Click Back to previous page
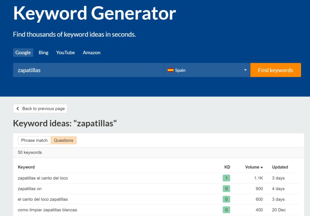The width and height of the screenshot is (310, 216). (40, 109)
